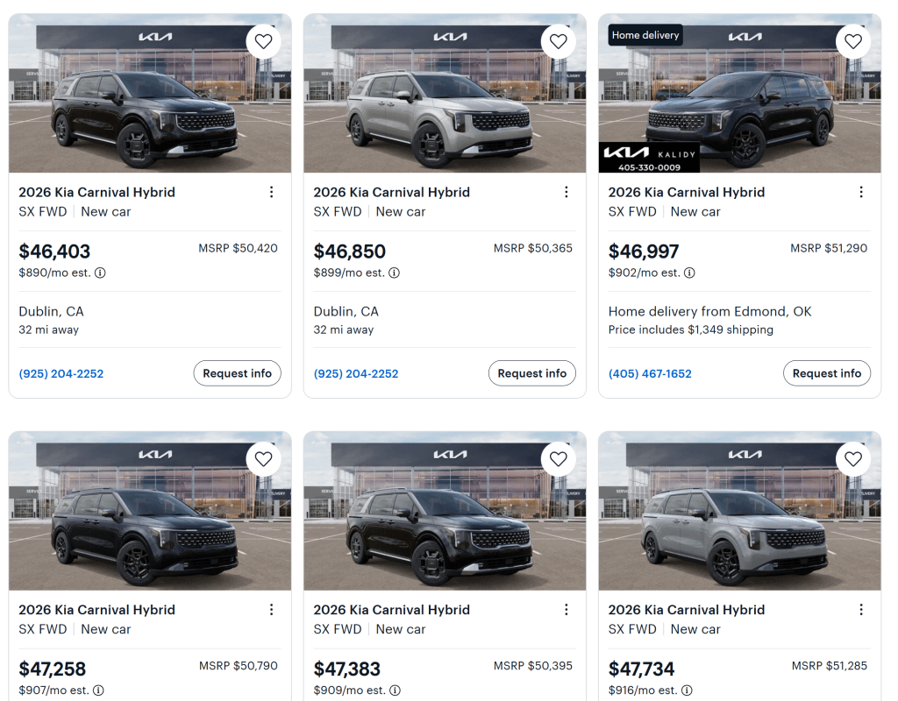The width and height of the screenshot is (898, 701).
Task: Request info on Edmond, OK delivery listing
Action: pos(826,373)
